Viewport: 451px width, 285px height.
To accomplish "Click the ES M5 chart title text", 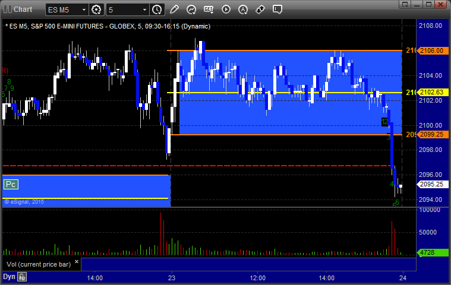I will (108, 27).
